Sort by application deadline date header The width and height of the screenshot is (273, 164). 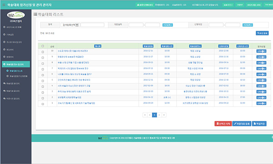pos(223,46)
